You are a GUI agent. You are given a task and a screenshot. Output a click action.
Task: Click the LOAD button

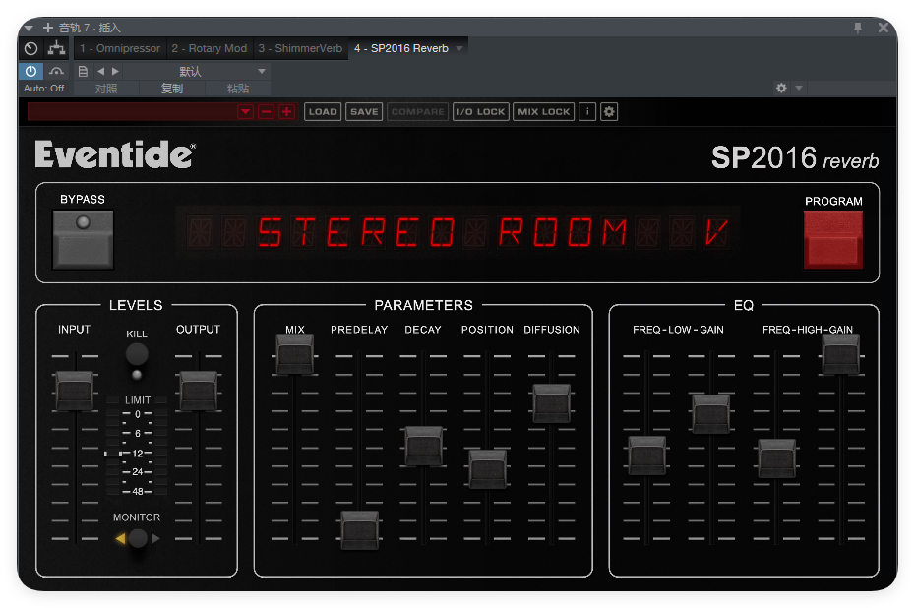pyautogui.click(x=323, y=111)
